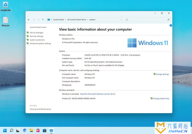Select the WORKGROUP value

tap(90, 85)
